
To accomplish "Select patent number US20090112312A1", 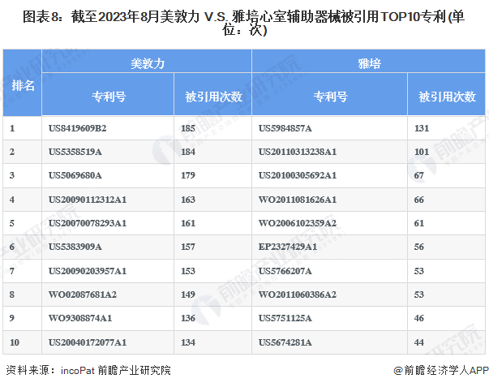I will pyautogui.click(x=88, y=200).
